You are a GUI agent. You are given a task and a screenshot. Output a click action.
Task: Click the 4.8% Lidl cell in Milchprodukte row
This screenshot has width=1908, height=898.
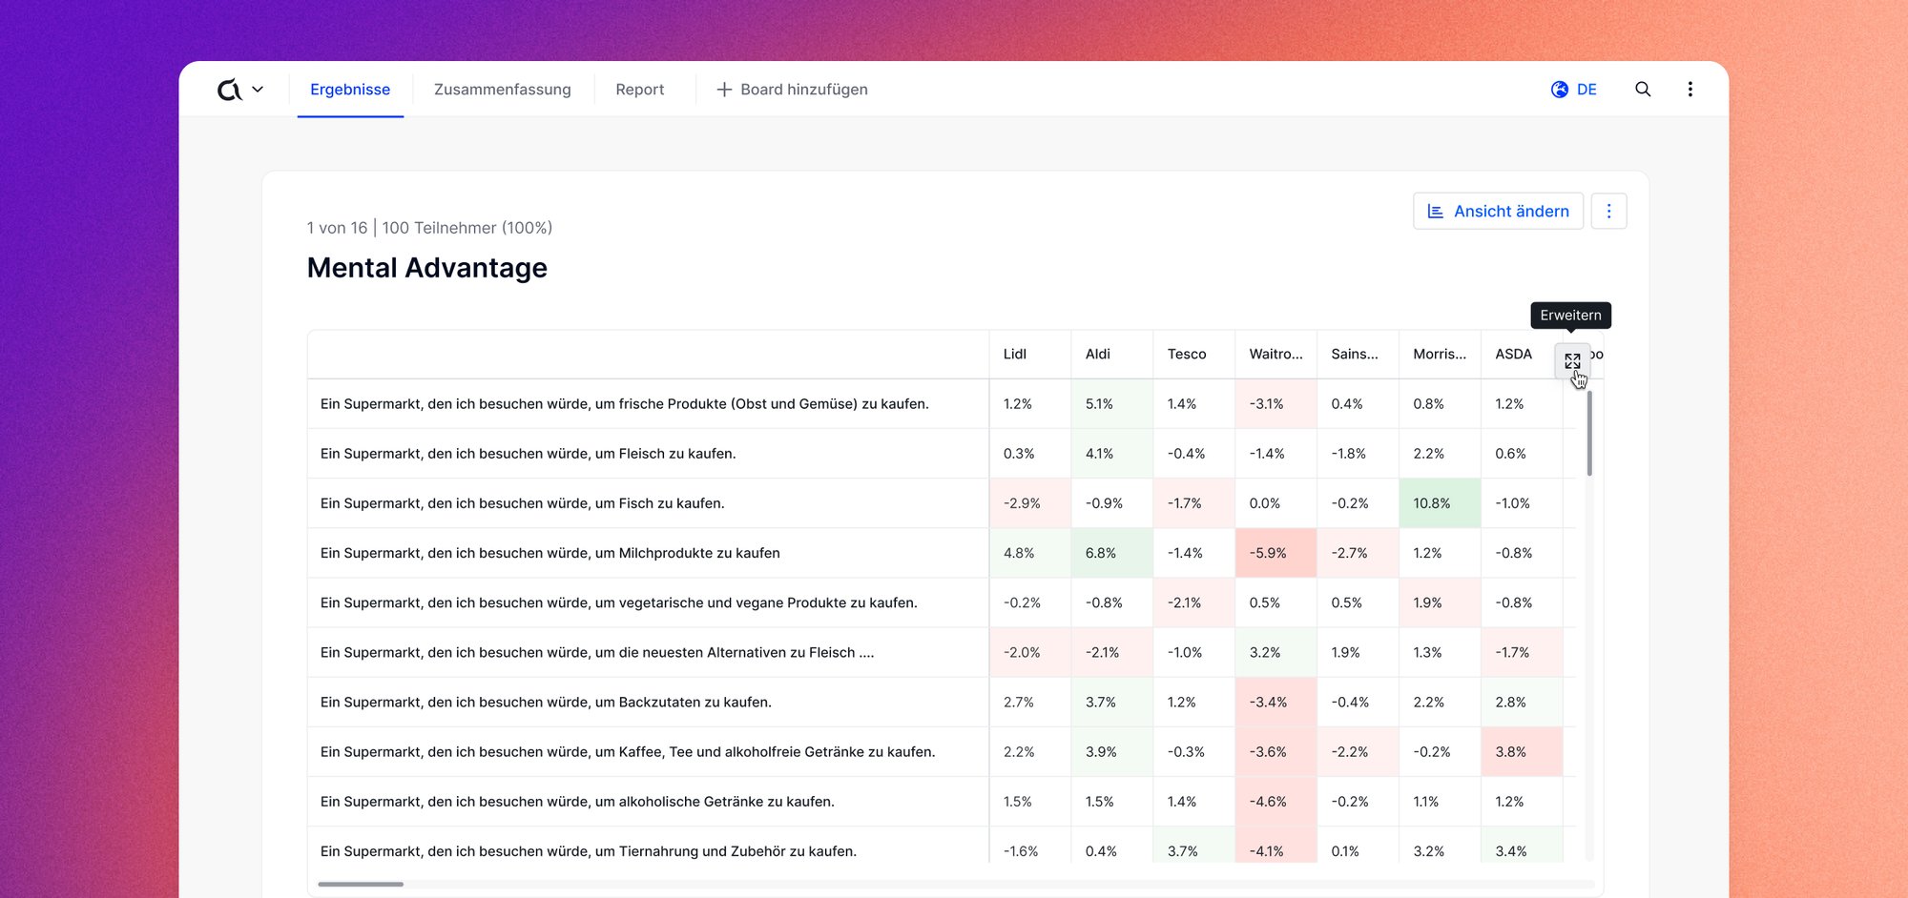(x=1030, y=553)
